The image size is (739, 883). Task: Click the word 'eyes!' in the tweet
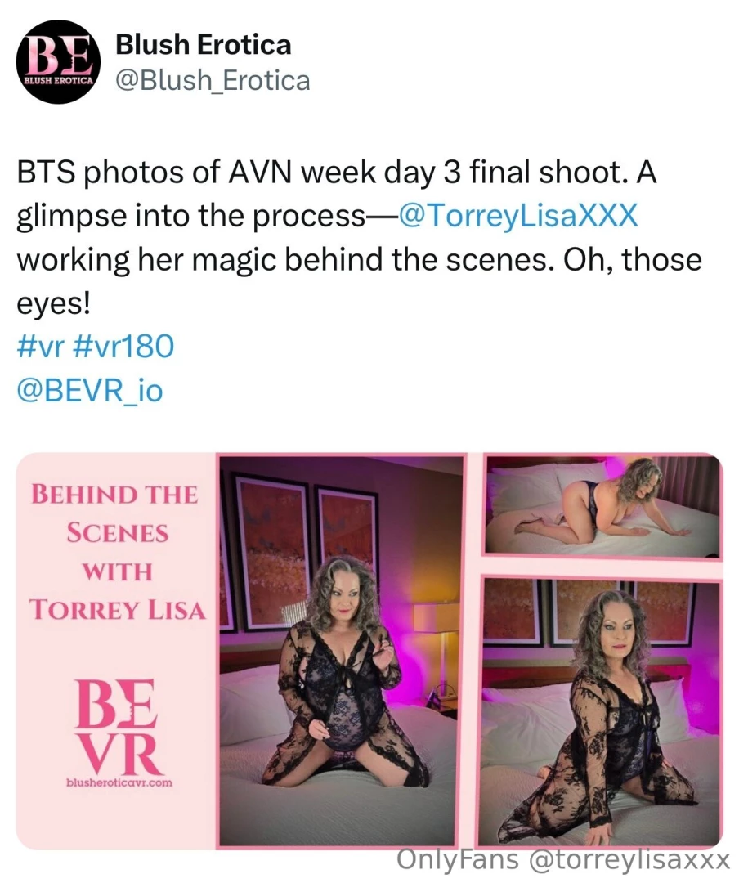(53, 303)
